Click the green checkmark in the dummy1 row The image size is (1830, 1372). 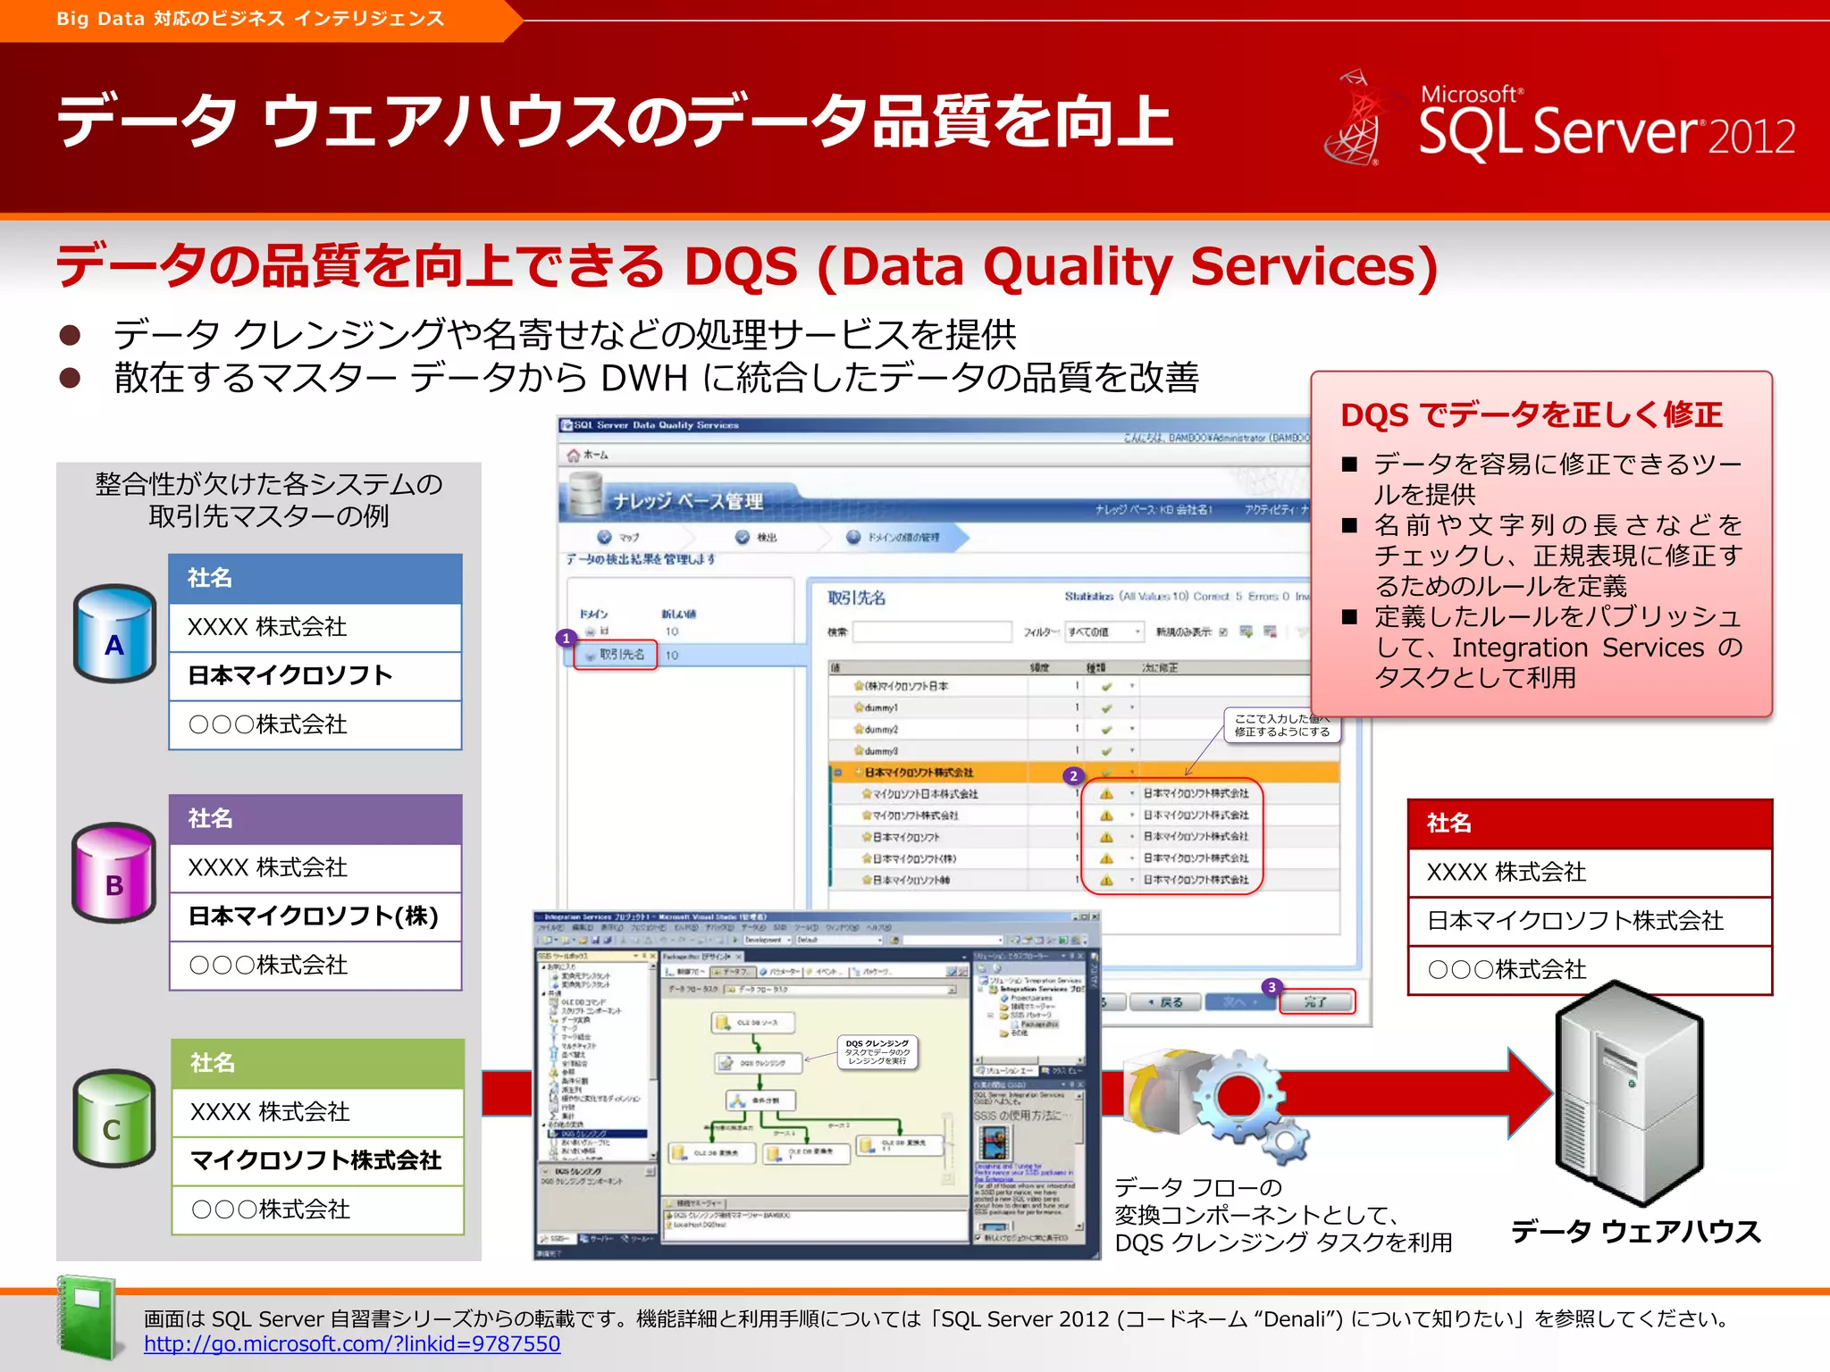click(x=1106, y=708)
